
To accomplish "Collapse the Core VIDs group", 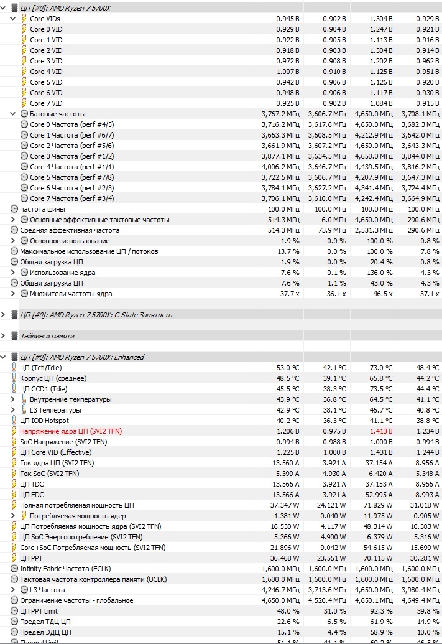I will [x=14, y=19].
